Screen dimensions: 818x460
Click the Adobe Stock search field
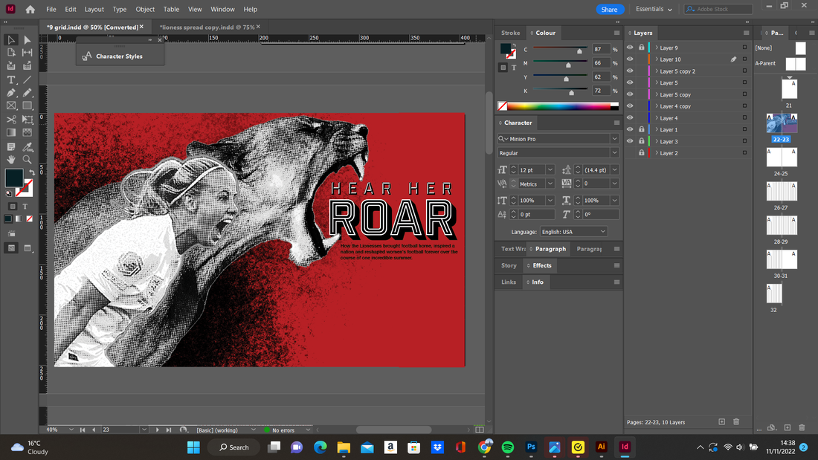pyautogui.click(x=719, y=10)
